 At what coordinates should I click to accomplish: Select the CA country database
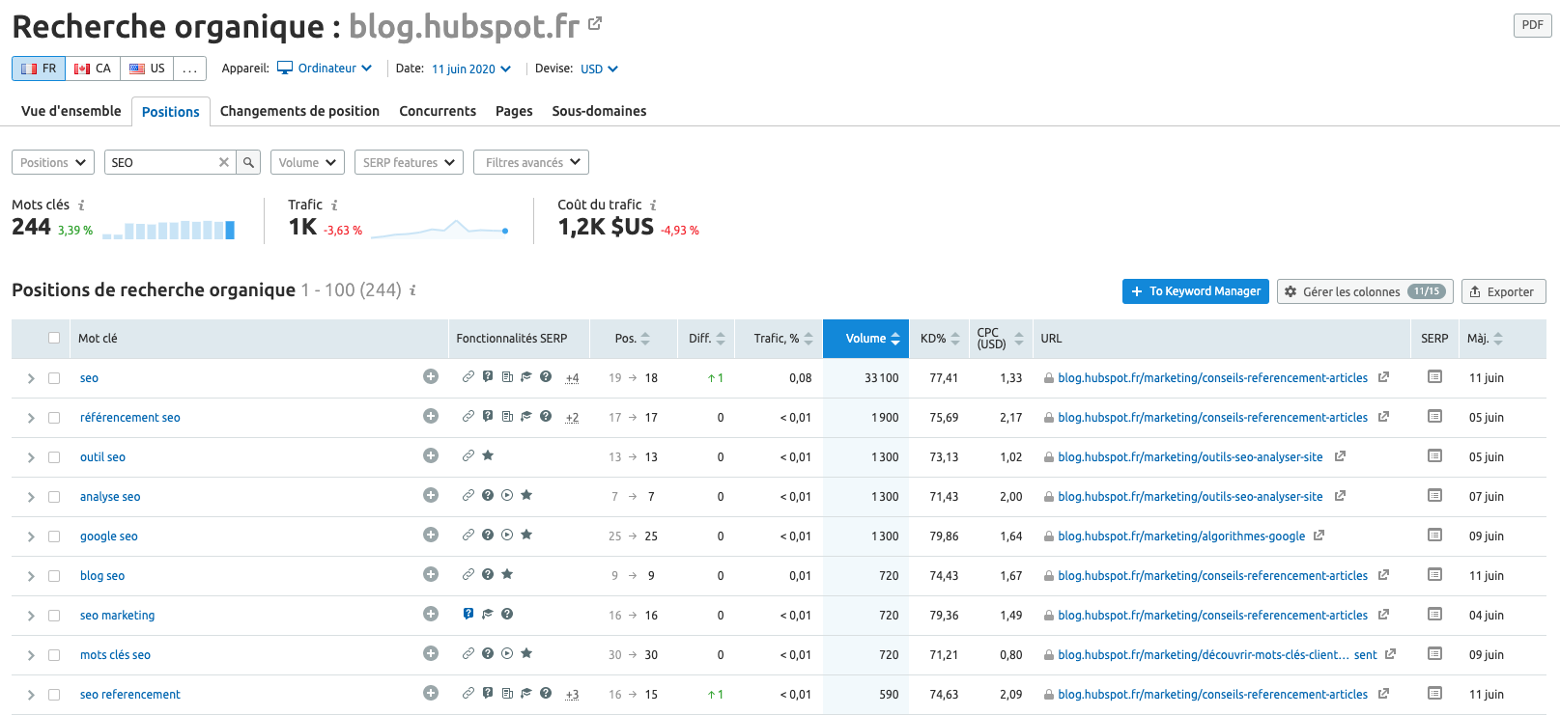[x=93, y=69]
